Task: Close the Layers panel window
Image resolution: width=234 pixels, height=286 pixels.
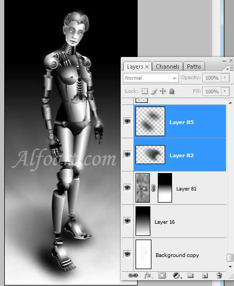Action: tap(231, 60)
